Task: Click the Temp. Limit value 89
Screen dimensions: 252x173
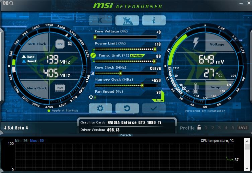Action: [x=158, y=56]
